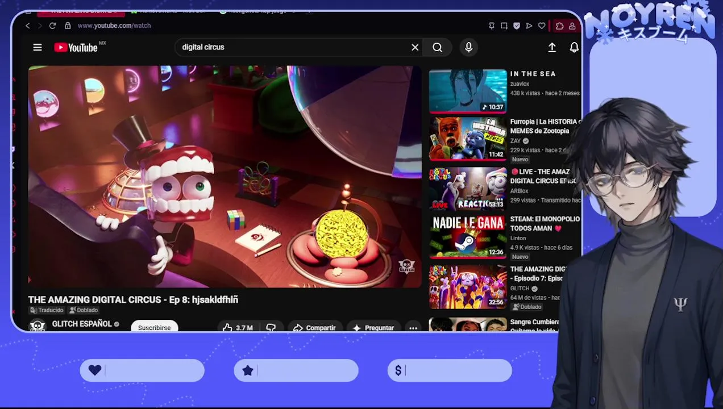Screen dimensions: 723x409
Task: Click the heart bookmark icon in the browser toolbar
Action: 542,26
